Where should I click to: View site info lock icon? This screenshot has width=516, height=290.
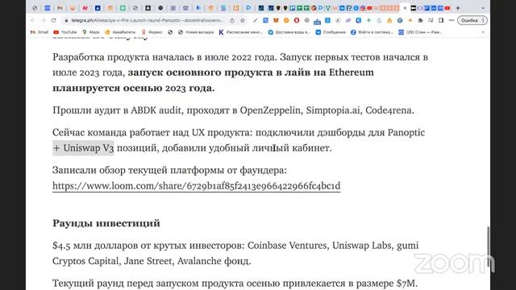[66, 20]
